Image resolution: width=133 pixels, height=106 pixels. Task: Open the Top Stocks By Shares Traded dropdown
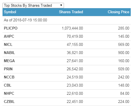pos(33,5)
